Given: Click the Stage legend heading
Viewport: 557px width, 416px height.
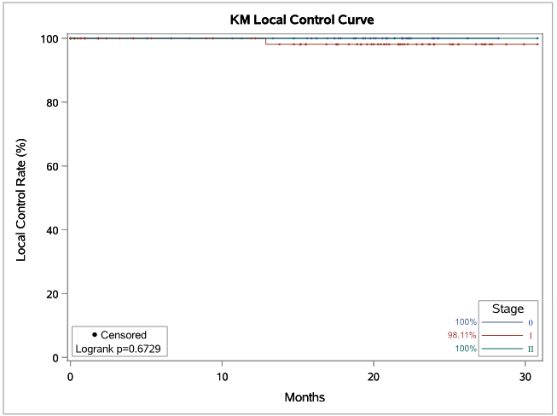Looking at the screenshot, I should point(508,309).
